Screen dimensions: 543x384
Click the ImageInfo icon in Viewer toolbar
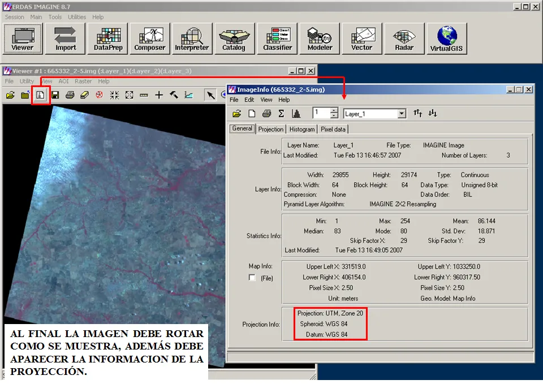click(x=41, y=95)
